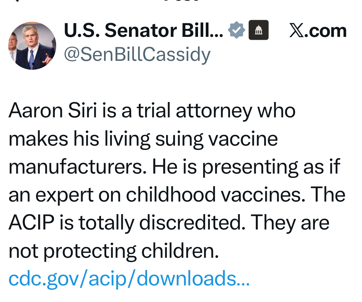Click the partially visible "Post" header title
This screenshot has height=302, width=362.
click(x=181, y=1)
